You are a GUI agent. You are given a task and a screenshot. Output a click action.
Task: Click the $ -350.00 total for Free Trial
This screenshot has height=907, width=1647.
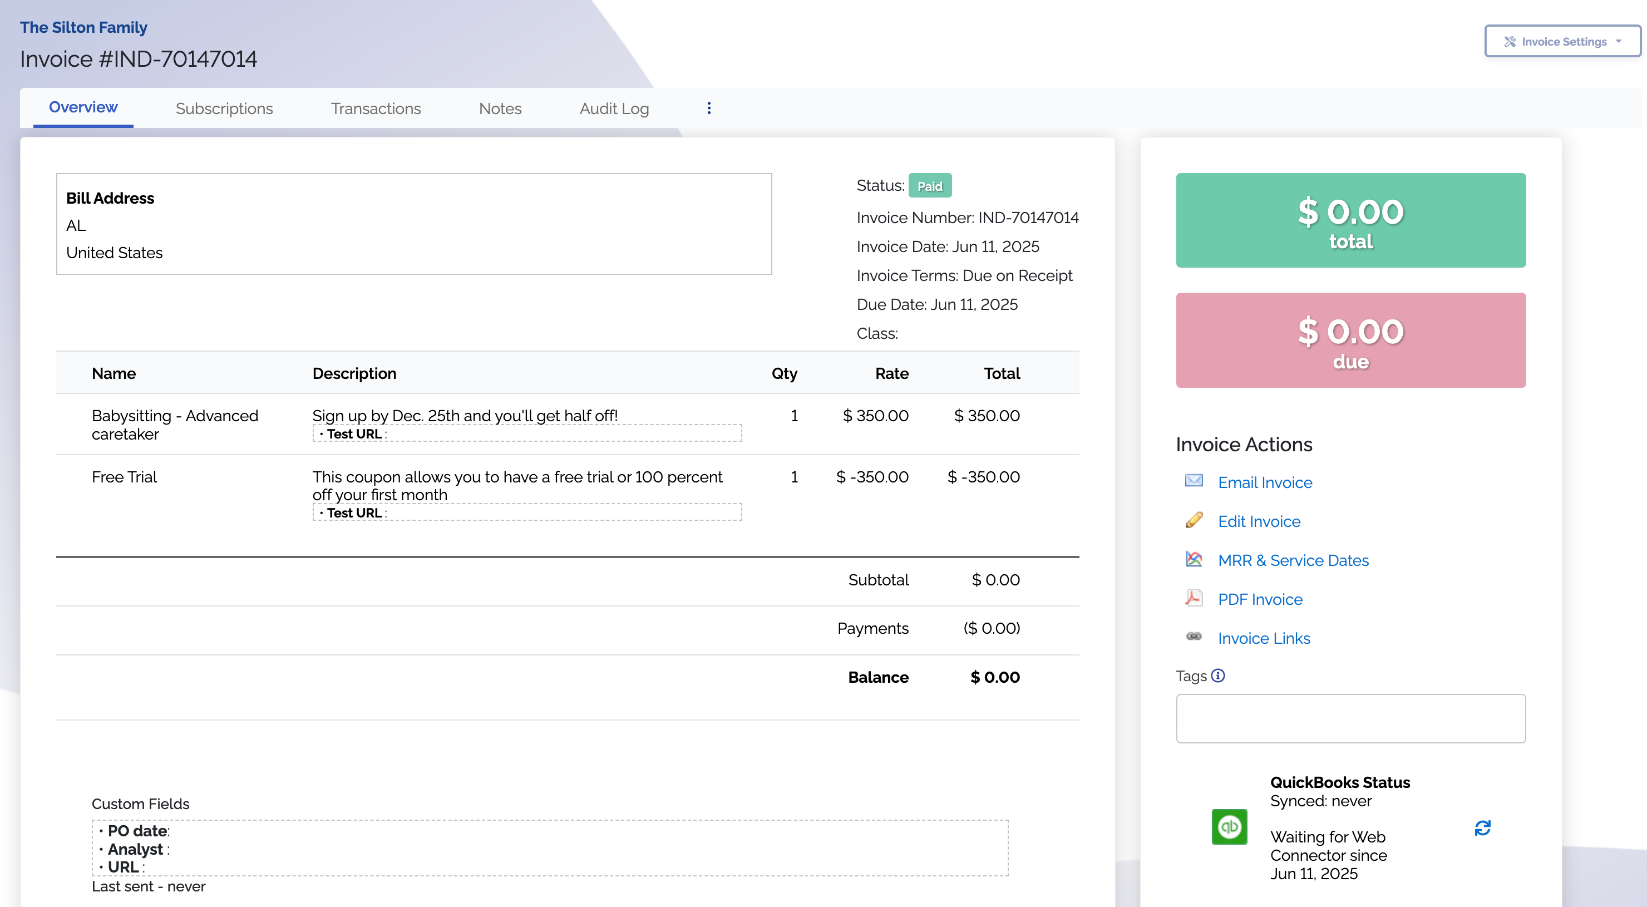(x=983, y=477)
